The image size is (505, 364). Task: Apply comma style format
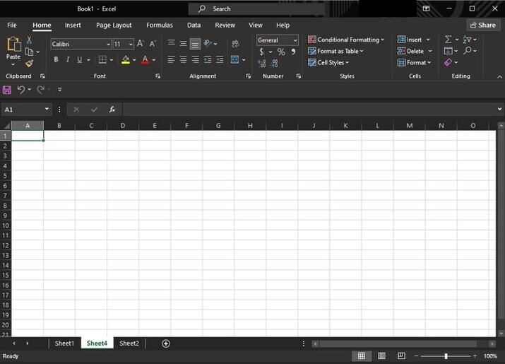click(293, 52)
